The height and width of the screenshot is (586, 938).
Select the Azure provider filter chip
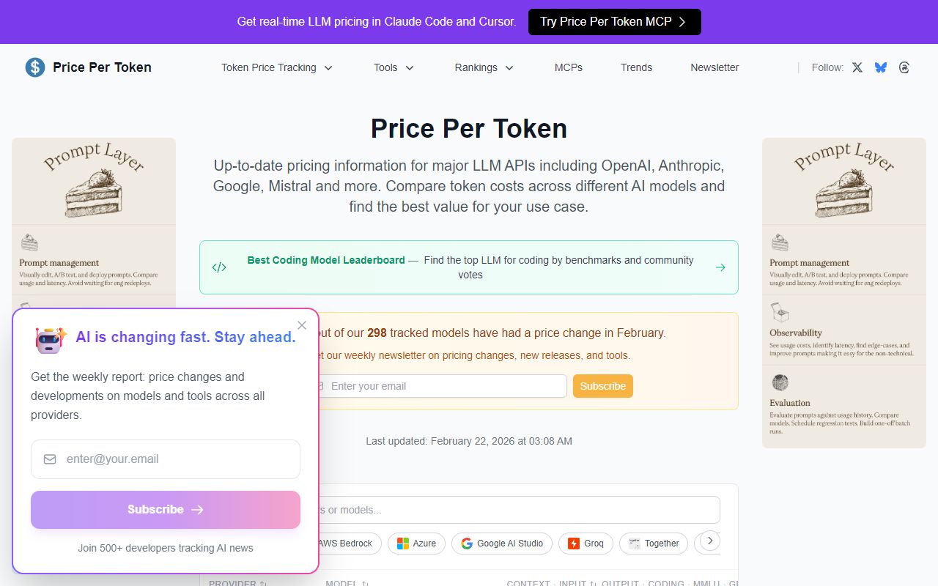[416, 544]
